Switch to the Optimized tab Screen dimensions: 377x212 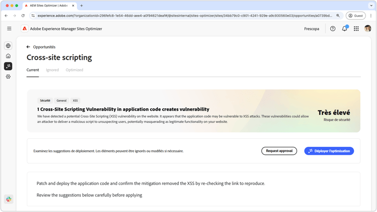74,70
